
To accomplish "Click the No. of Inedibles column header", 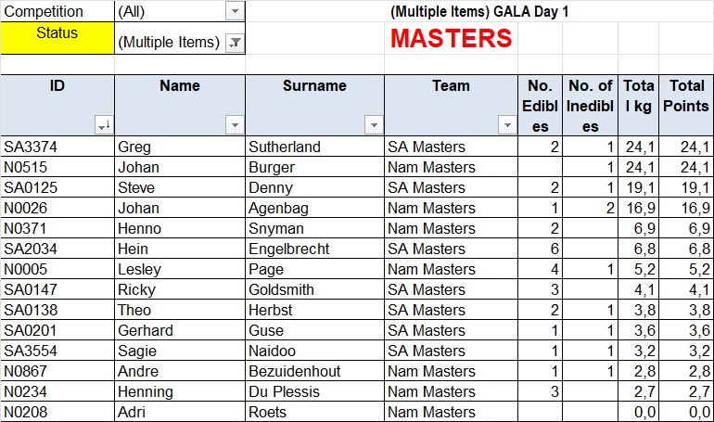I will point(590,105).
